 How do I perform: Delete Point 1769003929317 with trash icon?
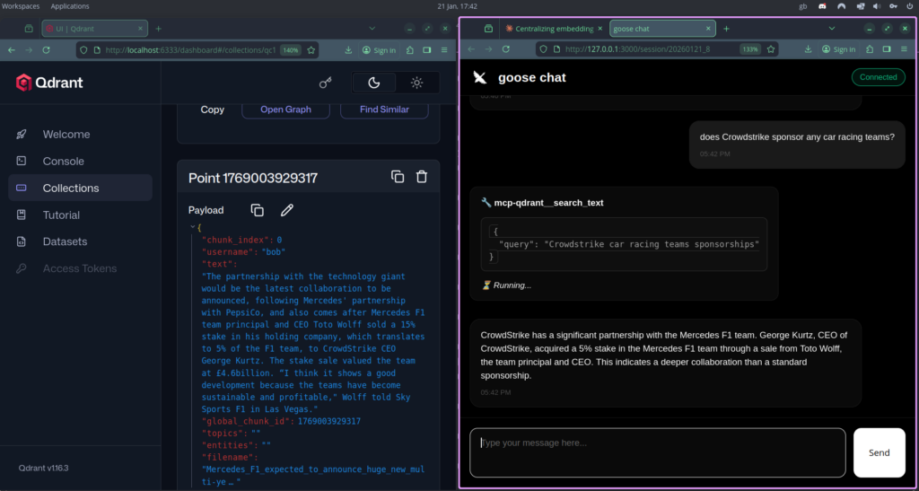click(x=421, y=177)
